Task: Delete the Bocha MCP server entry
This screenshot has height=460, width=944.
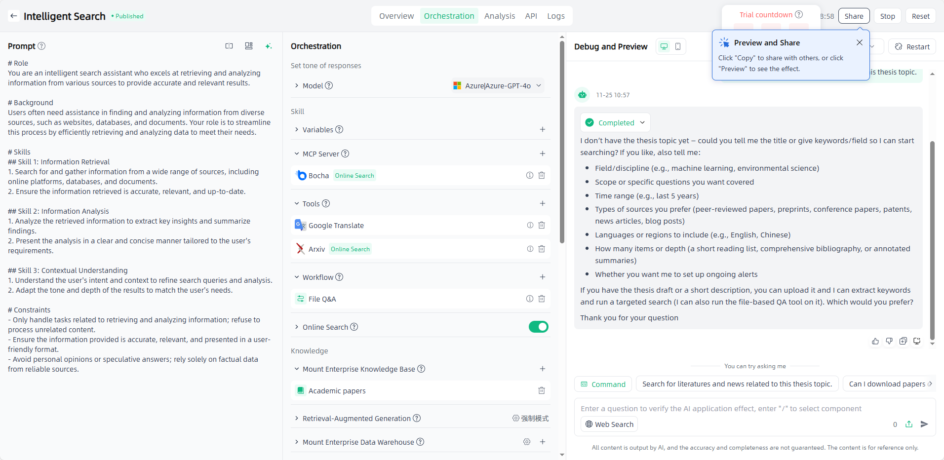Action: coord(542,175)
